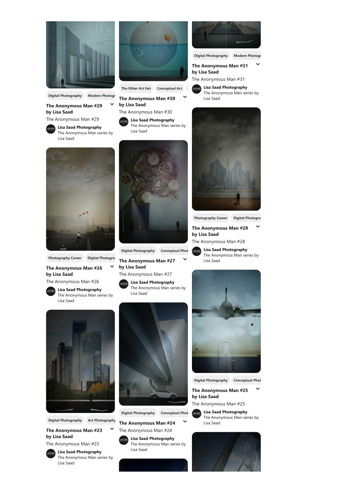Select Photography Career tag above pin #28

211,218
